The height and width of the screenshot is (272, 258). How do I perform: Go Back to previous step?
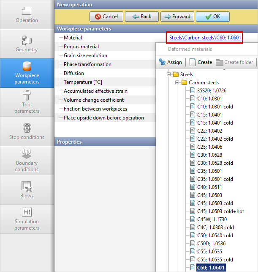[141, 17]
